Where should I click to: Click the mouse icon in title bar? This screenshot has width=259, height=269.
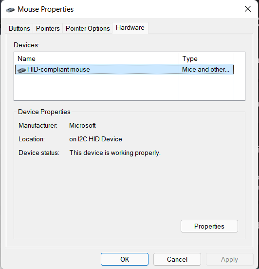click(x=10, y=10)
